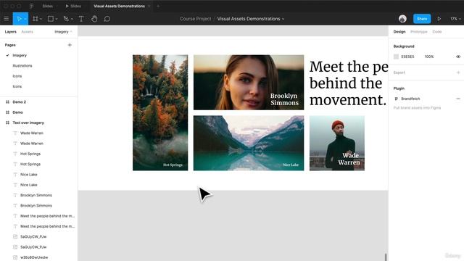
Task: Open the Course Project breadcrumb link
Action: (x=195, y=19)
